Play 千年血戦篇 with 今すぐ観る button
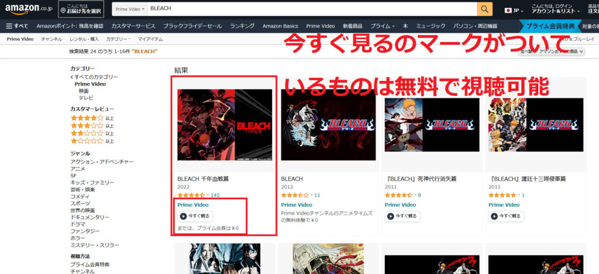The width and height of the screenshot is (599, 274). (x=195, y=216)
